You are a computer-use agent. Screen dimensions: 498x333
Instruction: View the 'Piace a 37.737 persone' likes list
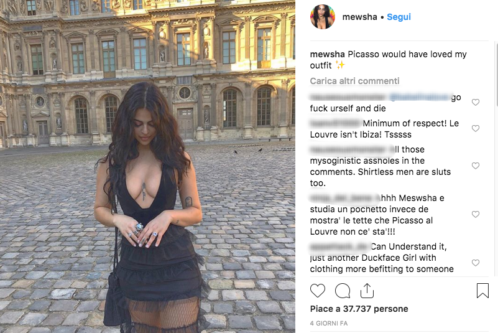359,309
